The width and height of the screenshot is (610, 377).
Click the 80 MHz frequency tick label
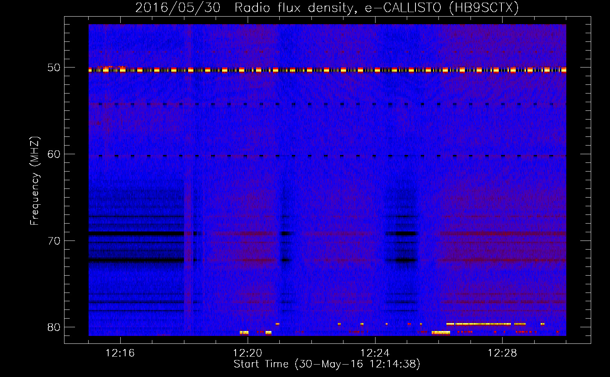coord(54,327)
